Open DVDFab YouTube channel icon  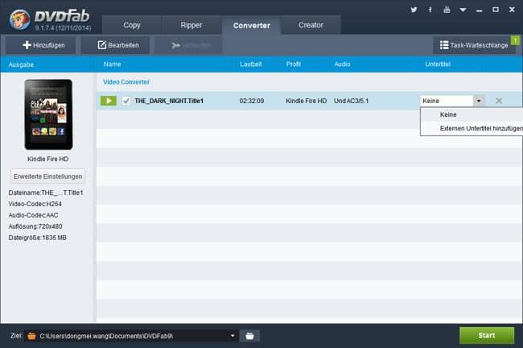(447, 10)
